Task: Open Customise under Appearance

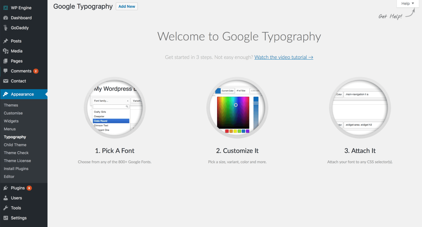Action: coord(13,113)
